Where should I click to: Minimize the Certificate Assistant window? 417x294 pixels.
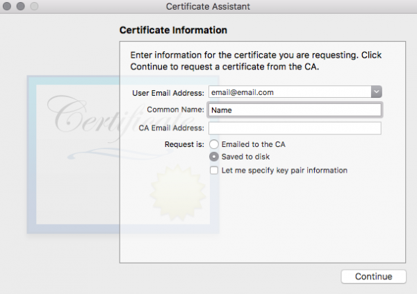pos(21,7)
